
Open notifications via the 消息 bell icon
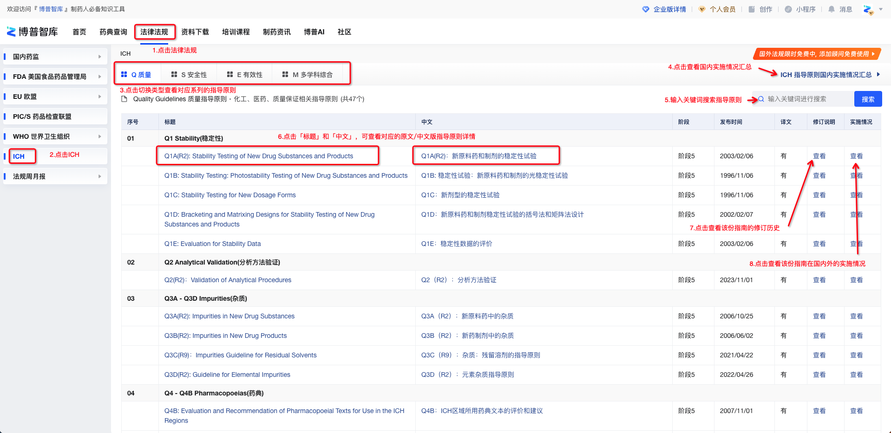(832, 9)
